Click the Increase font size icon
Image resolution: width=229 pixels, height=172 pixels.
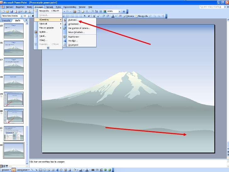(94, 16)
